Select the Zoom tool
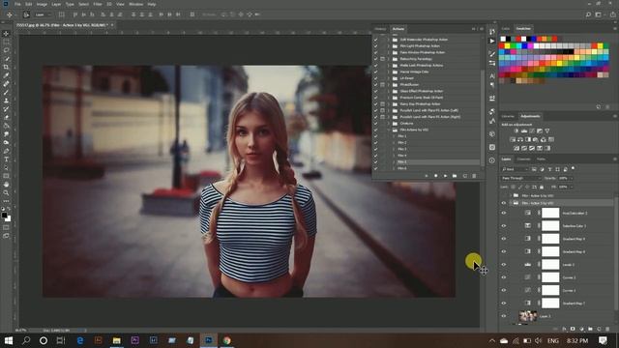 (x=6, y=193)
